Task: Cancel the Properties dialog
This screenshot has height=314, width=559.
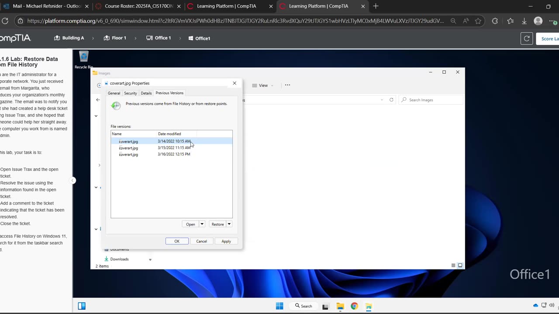Action: [201, 241]
